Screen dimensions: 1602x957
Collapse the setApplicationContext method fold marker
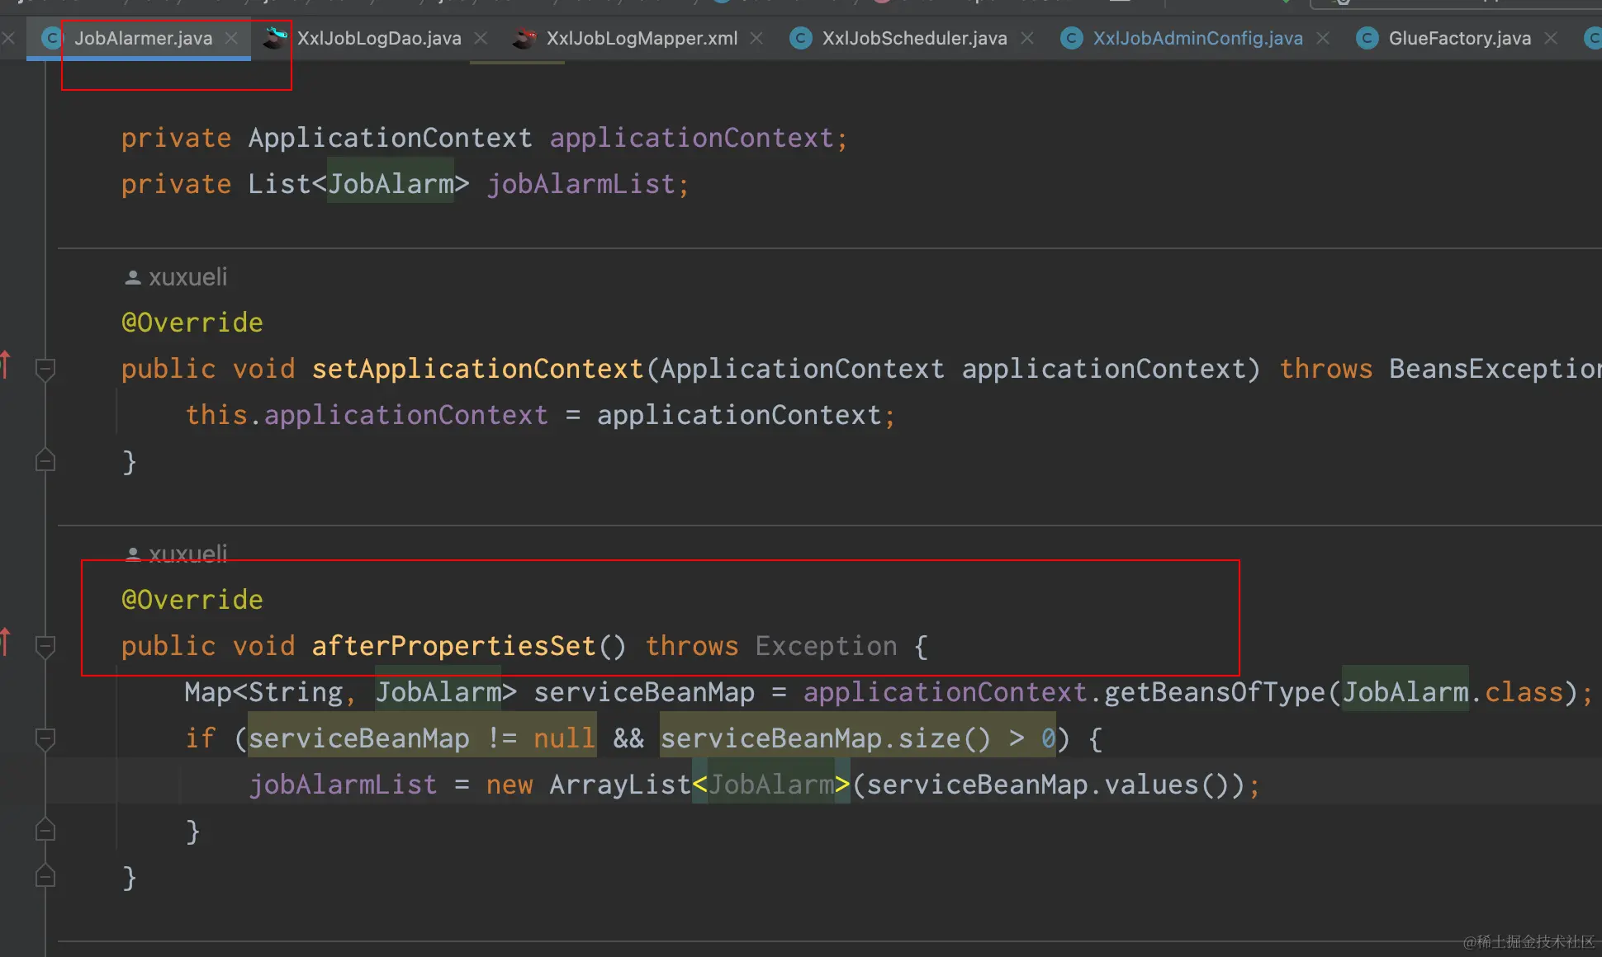[x=45, y=369]
